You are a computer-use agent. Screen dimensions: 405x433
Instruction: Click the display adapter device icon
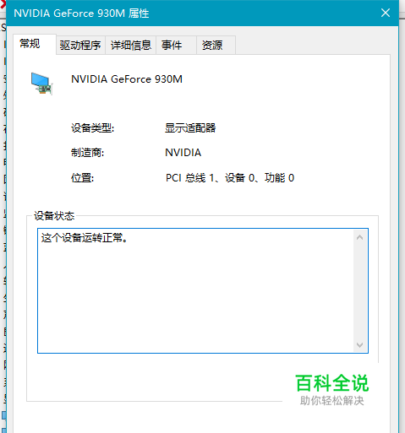(x=41, y=84)
